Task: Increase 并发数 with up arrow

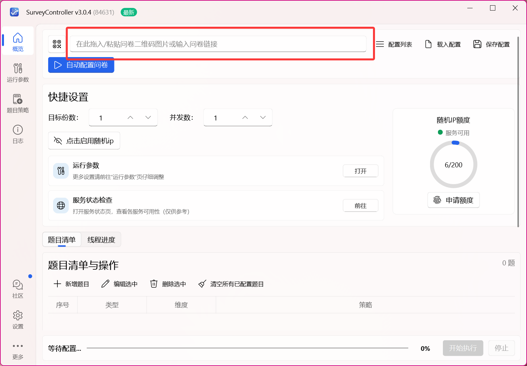Action: pos(245,117)
